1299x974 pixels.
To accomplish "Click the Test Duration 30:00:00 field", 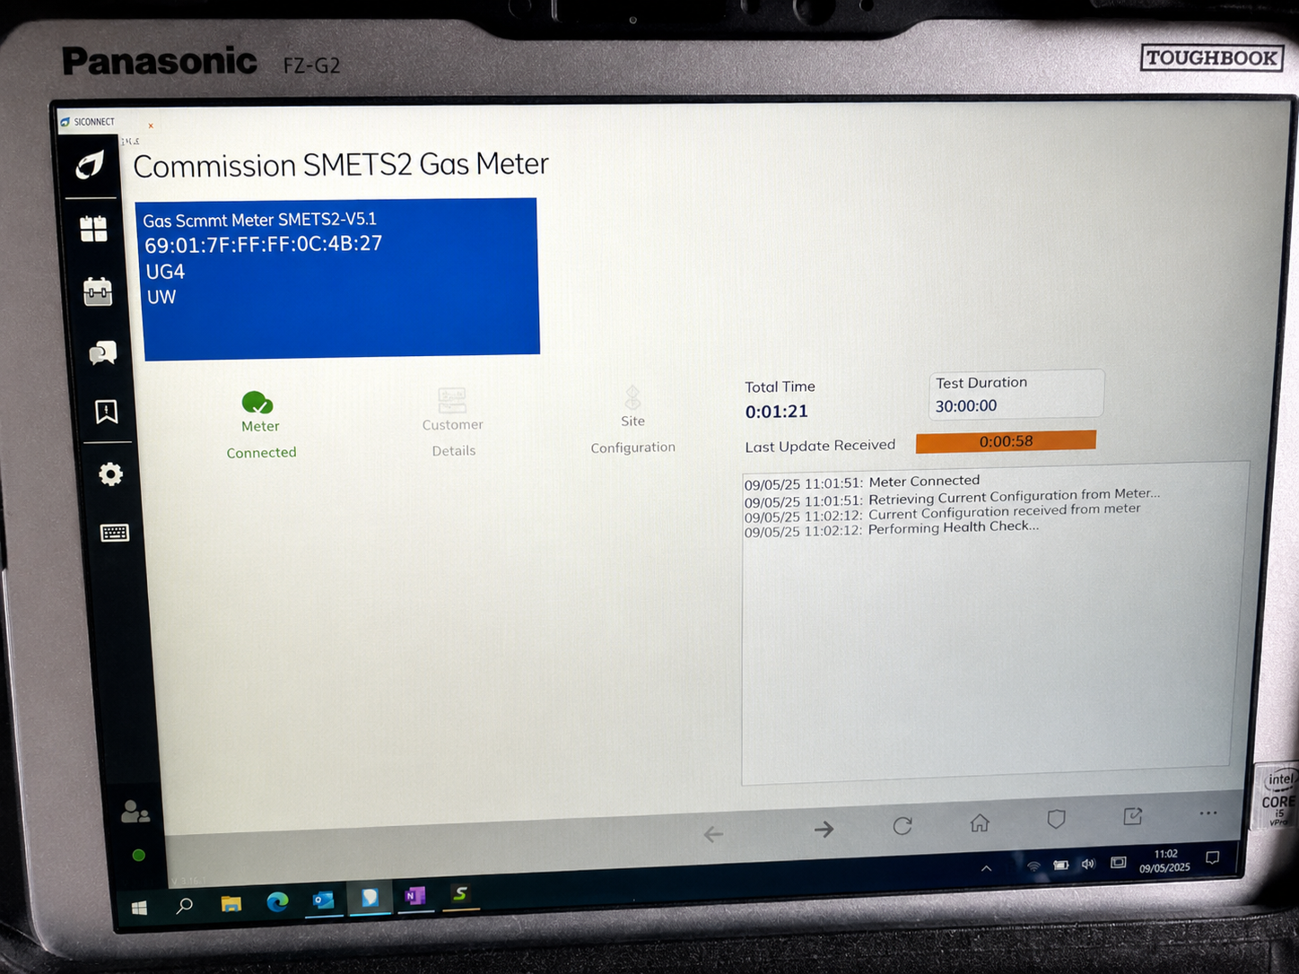I will click(x=1016, y=395).
